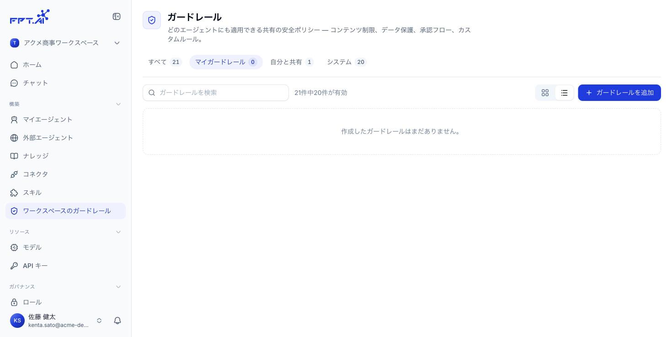Collapse the リソース section
Viewport: 672px width, 337px height.
pyautogui.click(x=118, y=232)
